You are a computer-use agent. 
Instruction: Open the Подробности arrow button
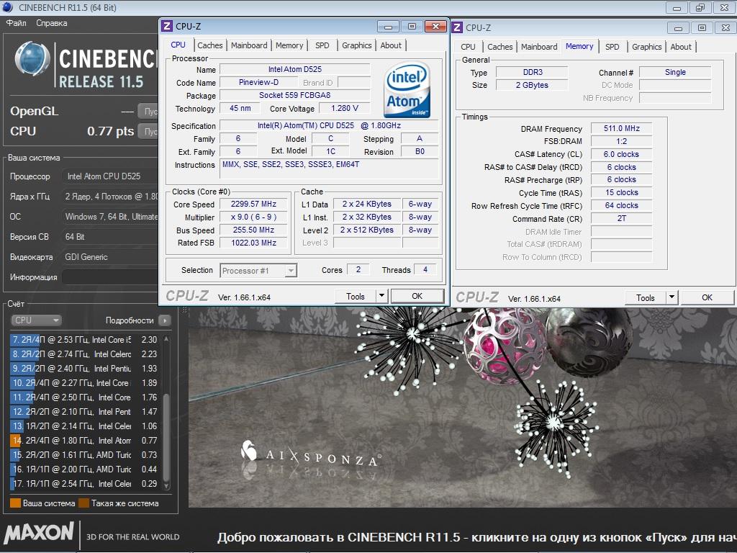165,320
